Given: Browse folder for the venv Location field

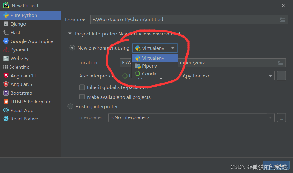Looking at the screenshot, I should tap(281, 63).
